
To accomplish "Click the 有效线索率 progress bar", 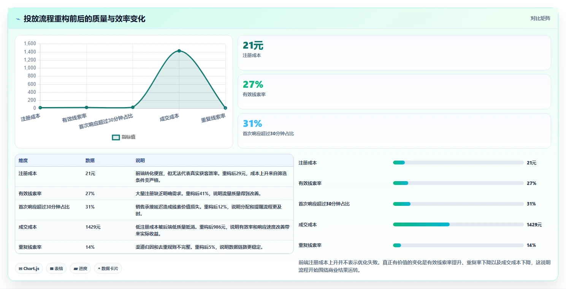I will point(458,183).
